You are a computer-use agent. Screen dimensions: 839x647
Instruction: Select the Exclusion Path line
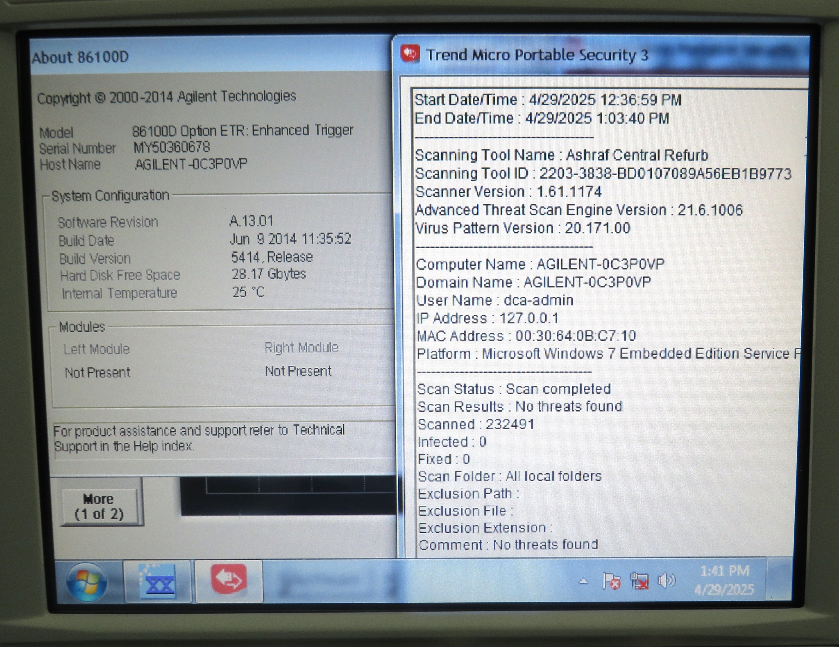[x=469, y=493]
